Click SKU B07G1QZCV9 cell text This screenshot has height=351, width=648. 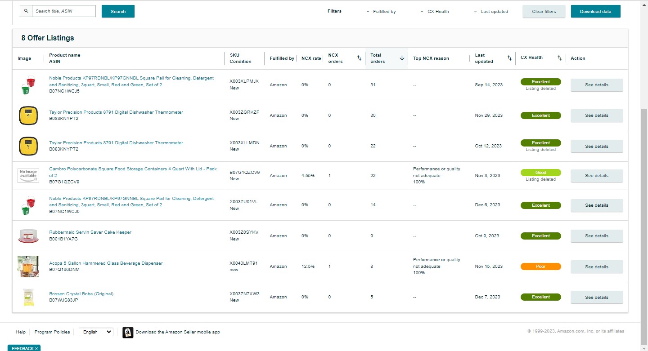coord(244,173)
